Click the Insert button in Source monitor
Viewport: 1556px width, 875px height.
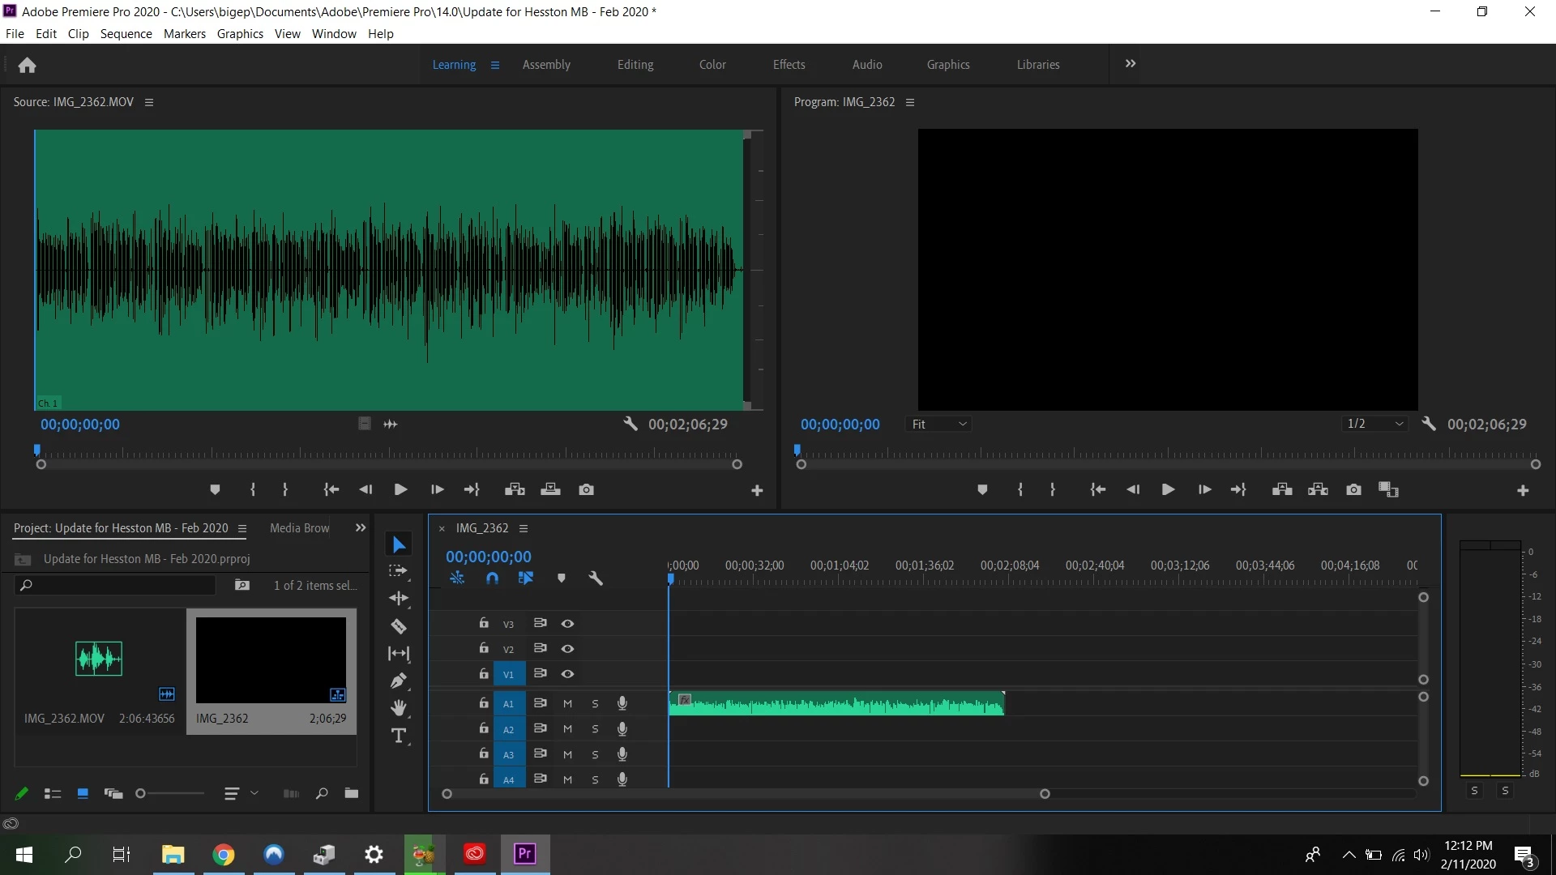tap(515, 489)
